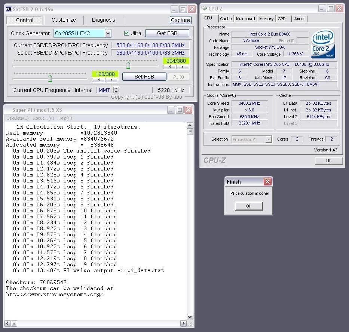Open the Calculate(C) menu in Super PI
349x332 pixels.
[17, 118]
